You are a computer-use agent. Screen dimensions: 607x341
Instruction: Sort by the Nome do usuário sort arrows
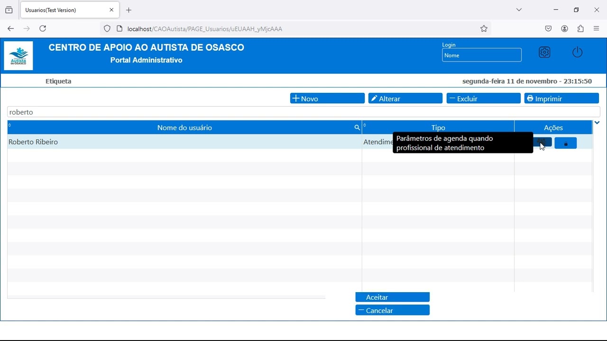[x=10, y=126]
